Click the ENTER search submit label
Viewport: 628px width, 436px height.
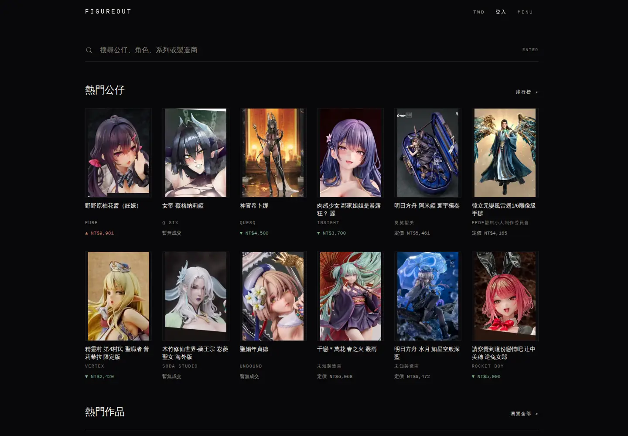[x=530, y=50]
